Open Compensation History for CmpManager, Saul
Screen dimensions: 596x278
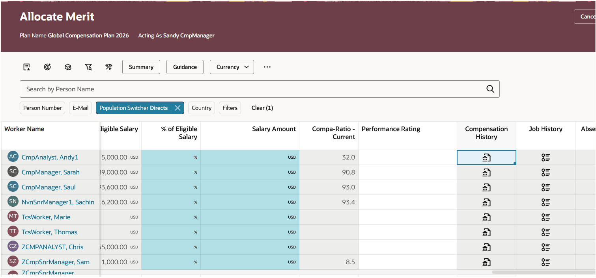486,187
